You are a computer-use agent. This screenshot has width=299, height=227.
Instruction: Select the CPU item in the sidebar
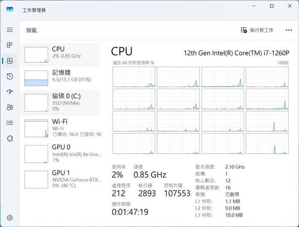pyautogui.click(x=61, y=55)
